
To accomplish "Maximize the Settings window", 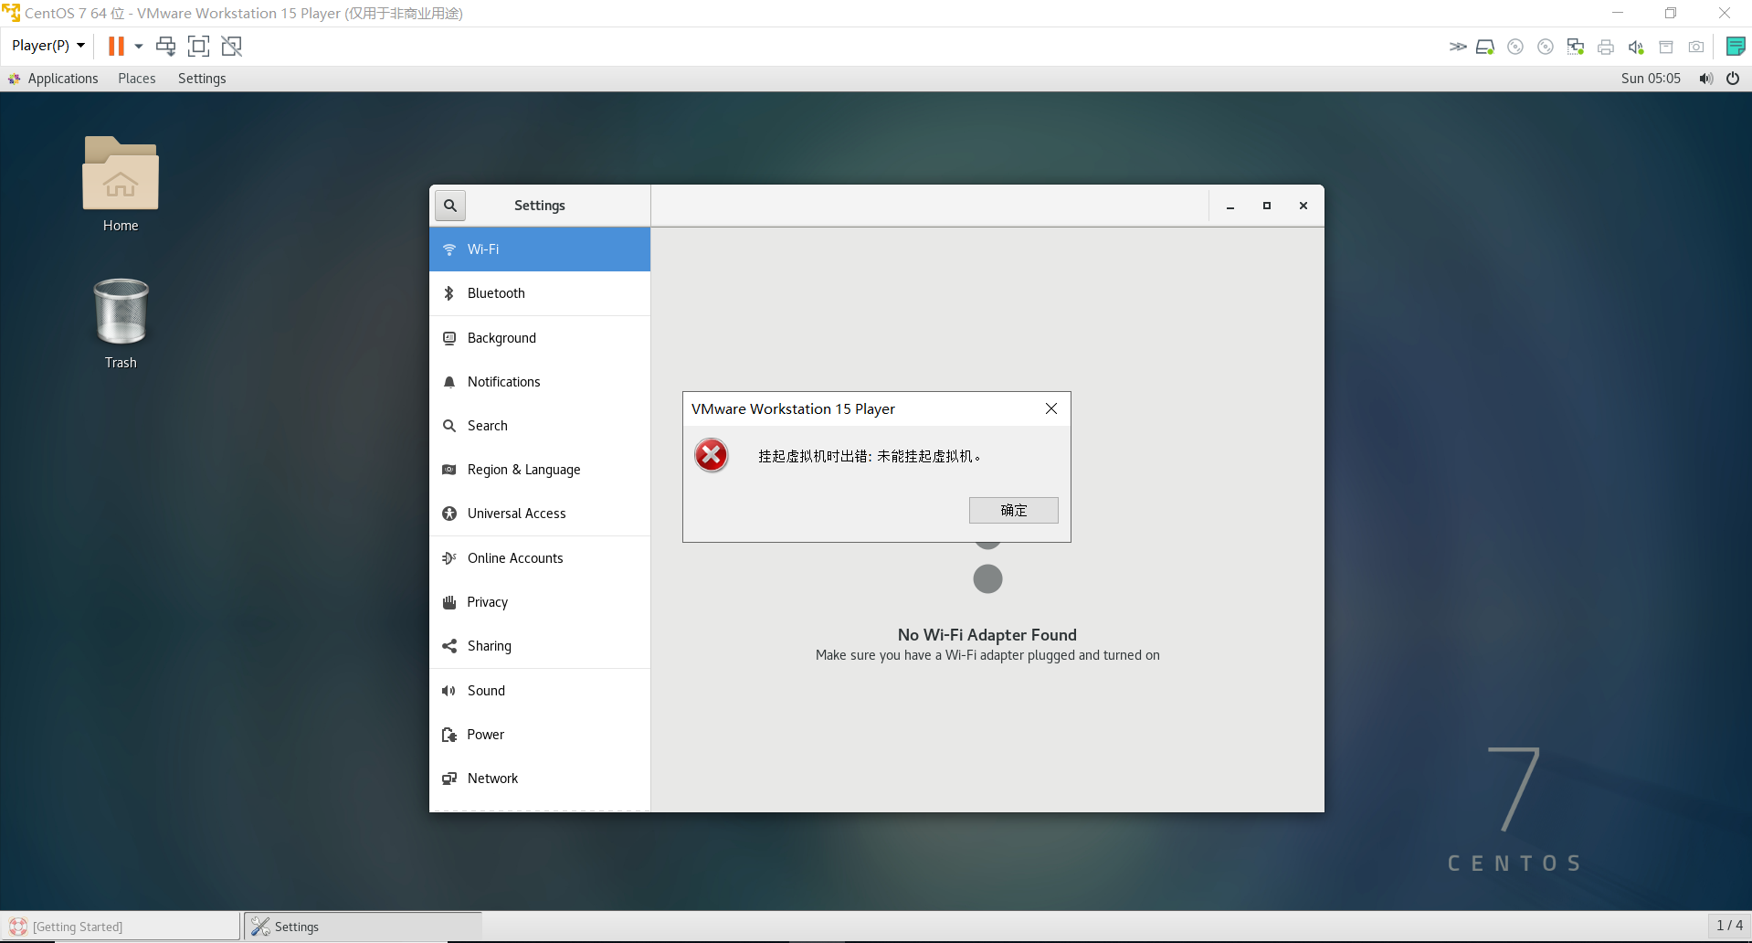I will 1267,206.
